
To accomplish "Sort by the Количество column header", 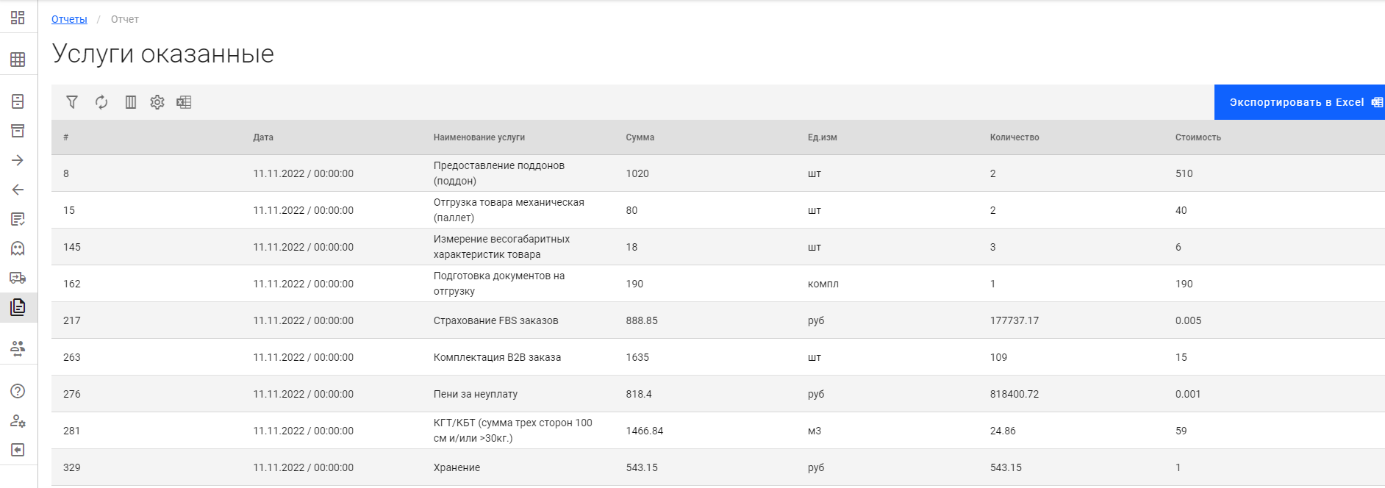I will click(x=1014, y=137).
